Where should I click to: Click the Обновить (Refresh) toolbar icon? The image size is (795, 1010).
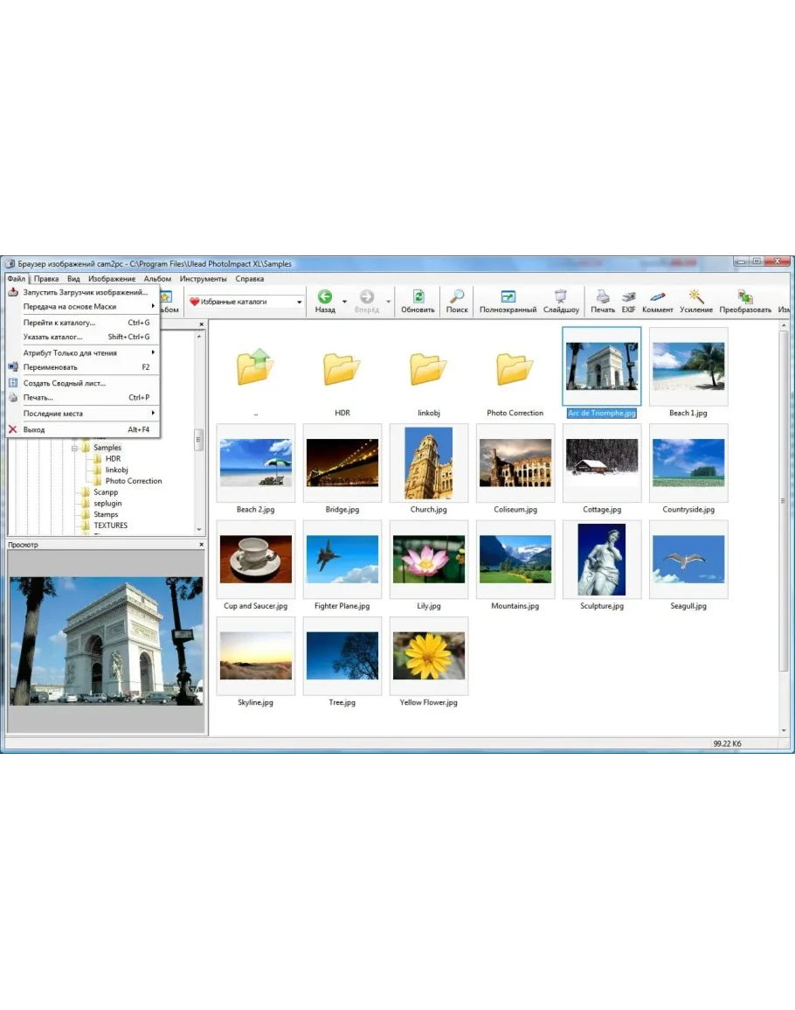click(418, 301)
